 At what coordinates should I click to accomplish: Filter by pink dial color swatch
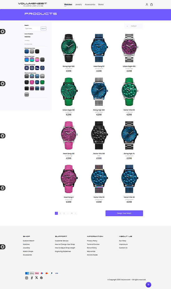coord(37,60)
